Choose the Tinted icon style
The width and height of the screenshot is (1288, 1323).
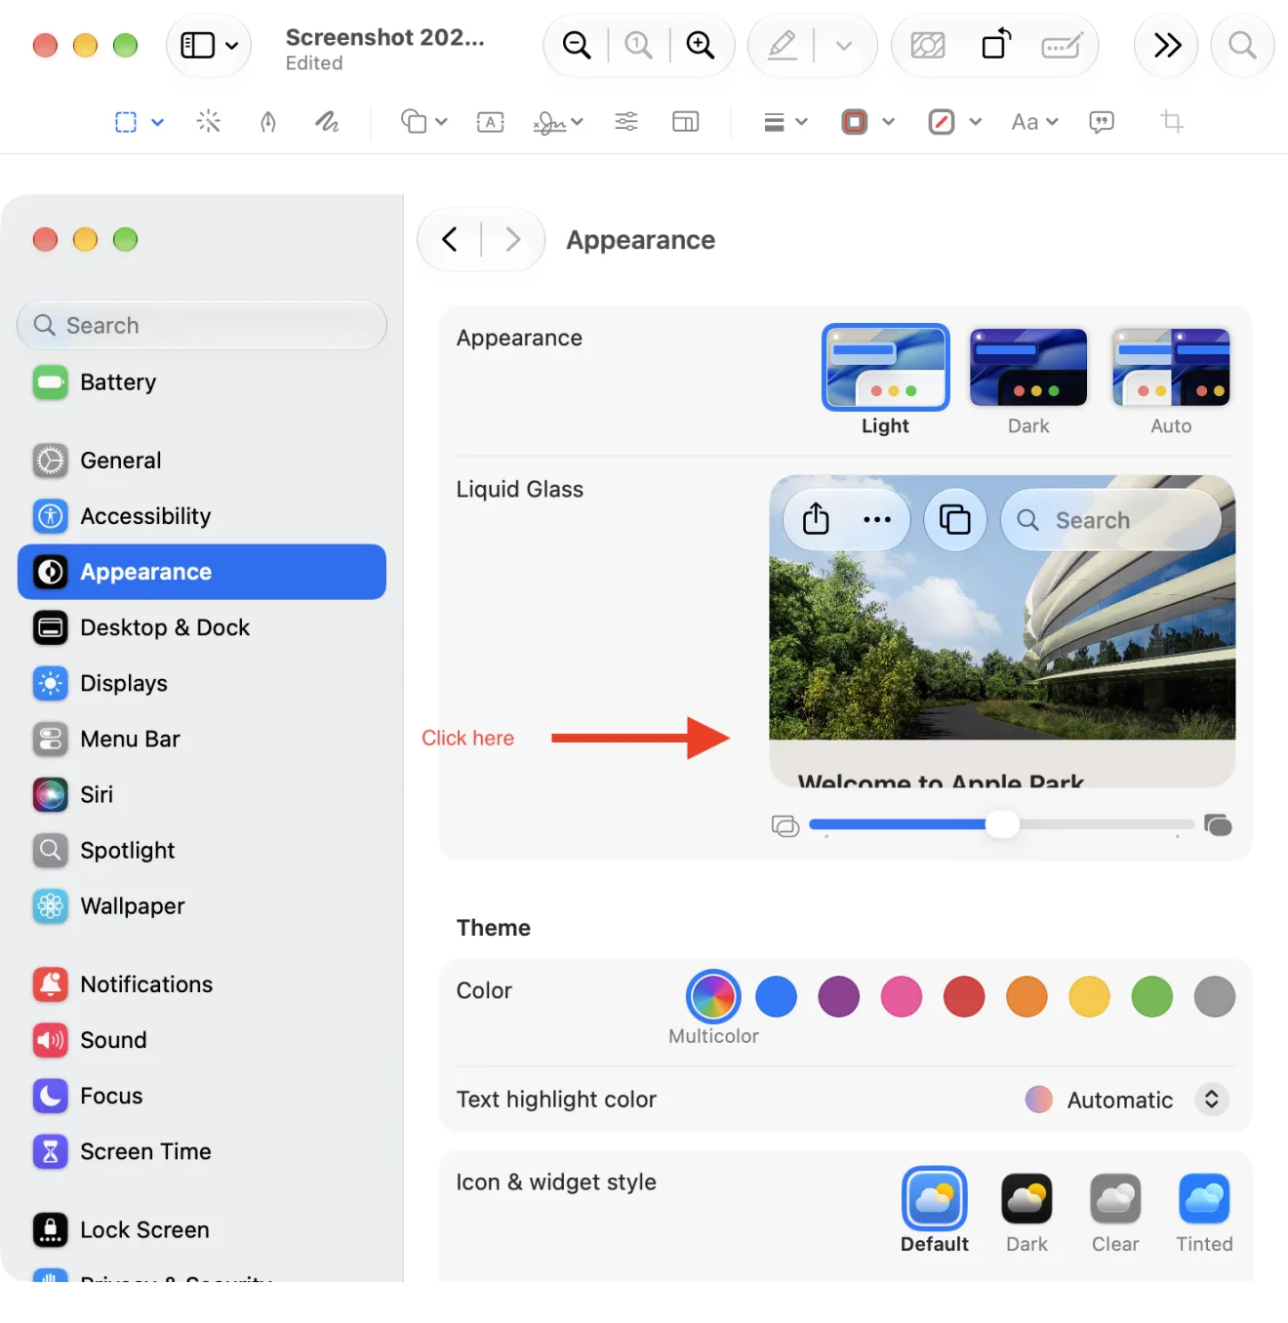pos(1204,1211)
